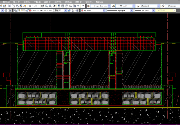
Task: Open the ByLayer lineweight dropdown
Action: point(153,11)
